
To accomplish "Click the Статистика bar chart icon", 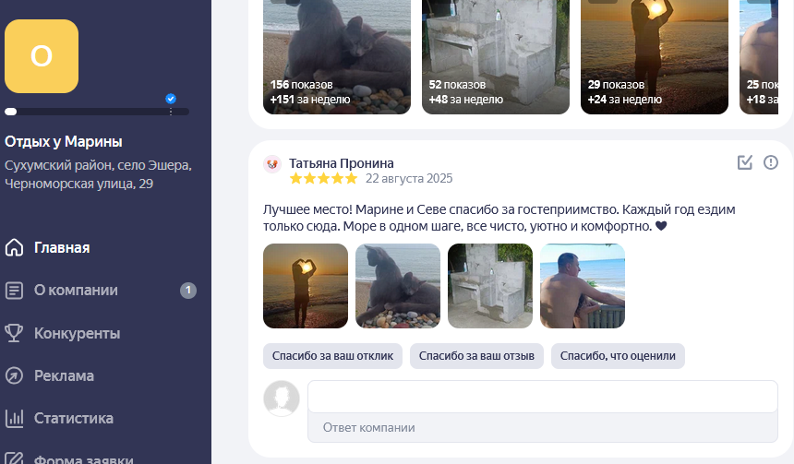I will tap(14, 418).
